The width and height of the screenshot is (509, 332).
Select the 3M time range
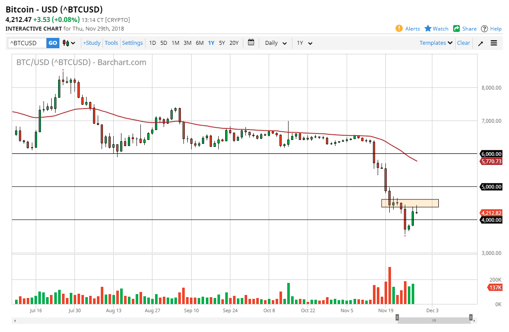click(187, 43)
